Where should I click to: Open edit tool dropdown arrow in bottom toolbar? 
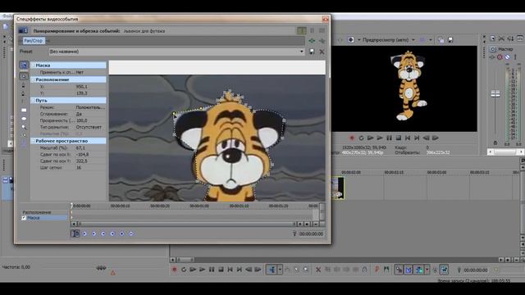tap(280, 270)
